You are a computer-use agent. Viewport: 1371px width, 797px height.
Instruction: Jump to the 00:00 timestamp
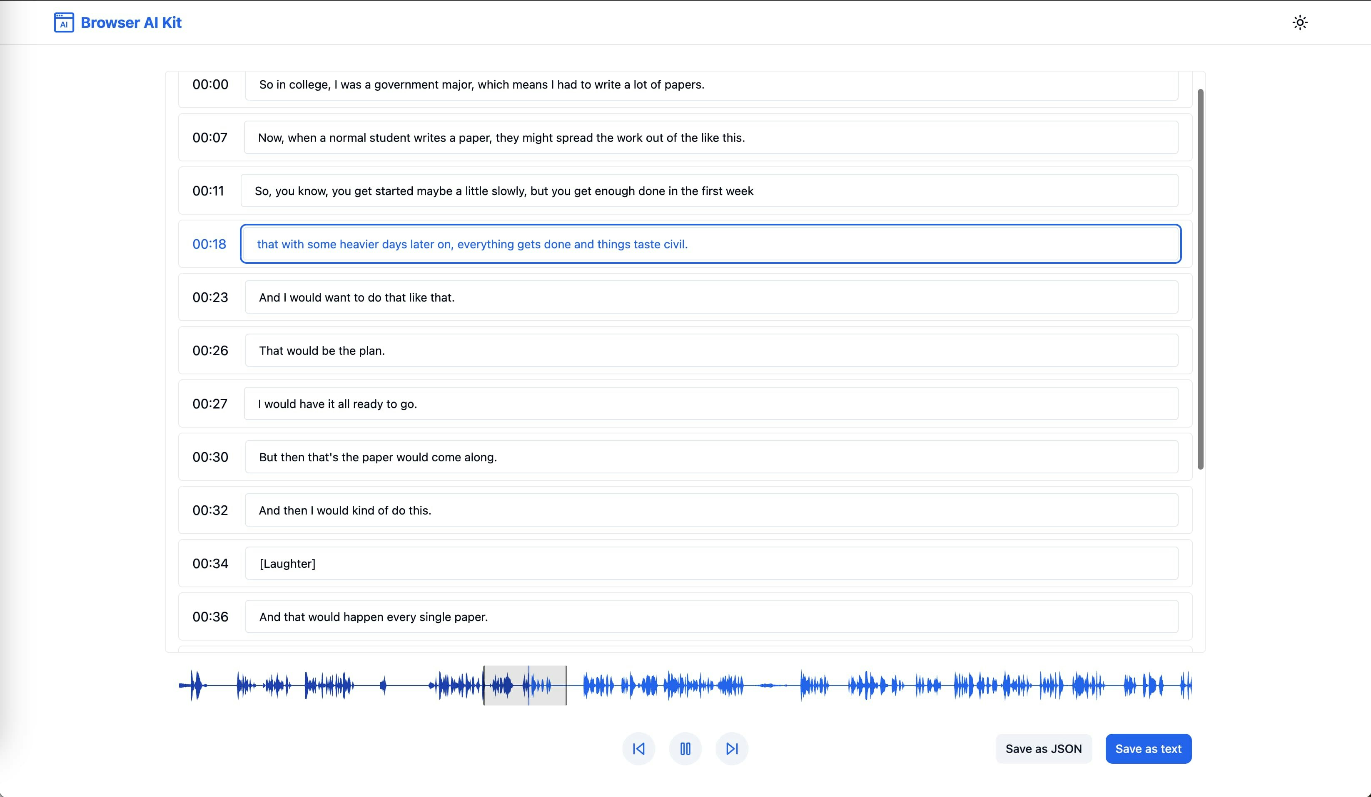(x=211, y=84)
